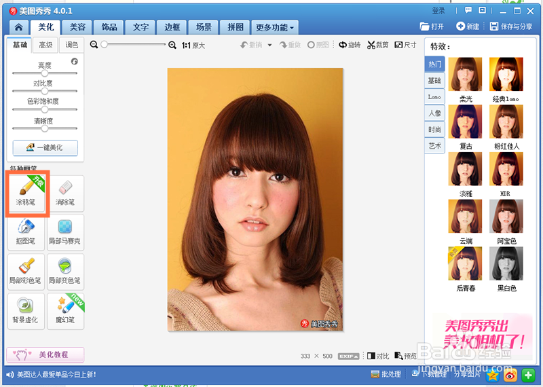This screenshot has height=387, width=543.
Task: Reset adjustments with the circular reset icon
Action: tap(75, 62)
